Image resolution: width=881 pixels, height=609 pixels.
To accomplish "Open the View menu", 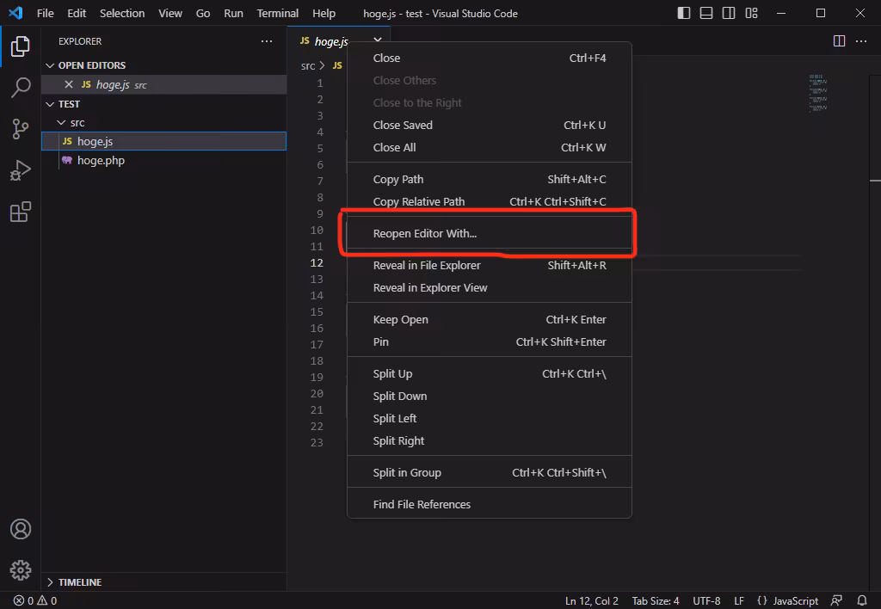I will [170, 13].
